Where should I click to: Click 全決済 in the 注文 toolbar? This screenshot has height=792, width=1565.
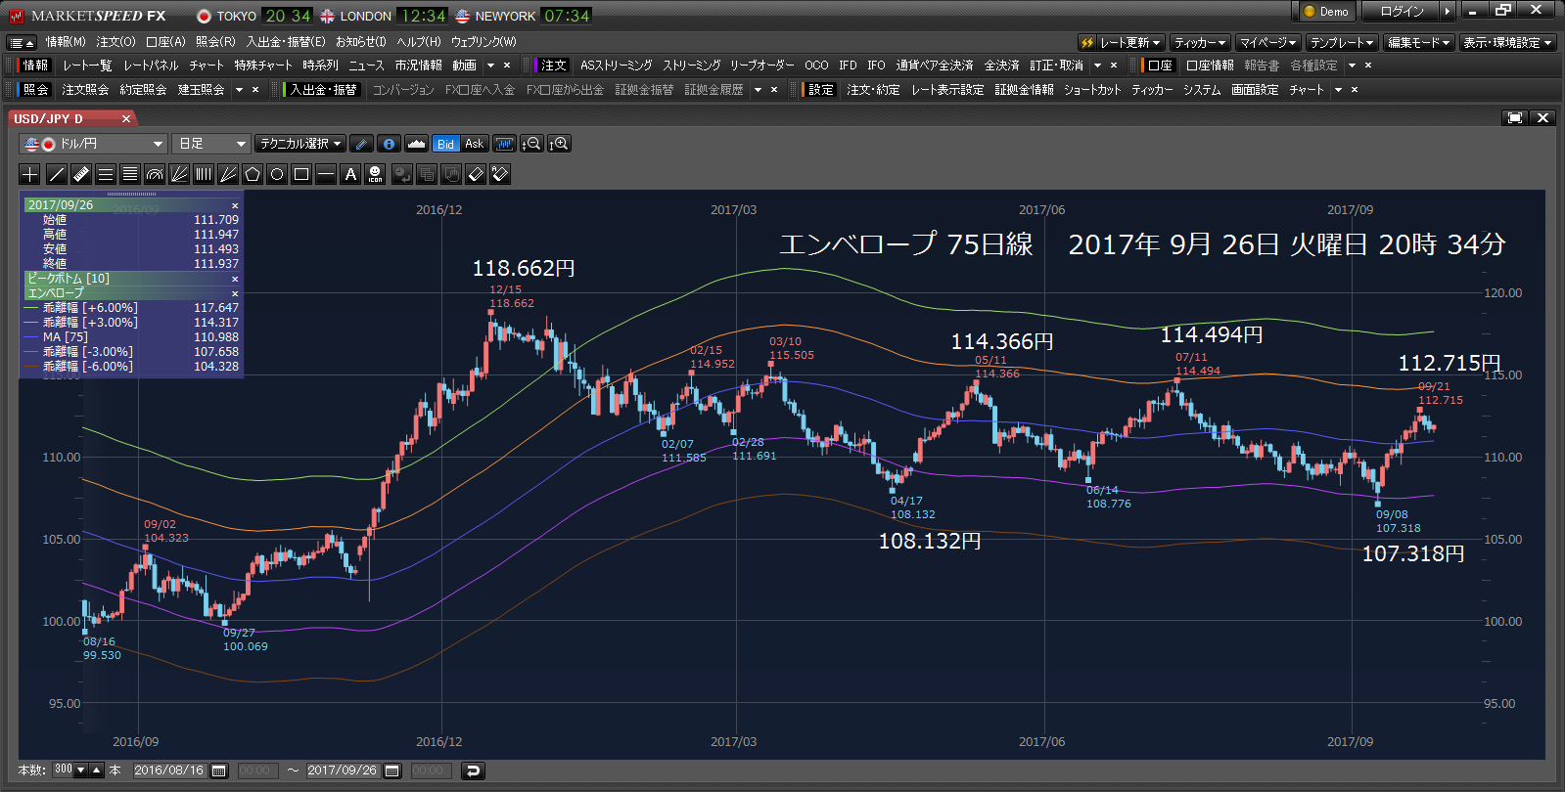pyautogui.click(x=1001, y=66)
